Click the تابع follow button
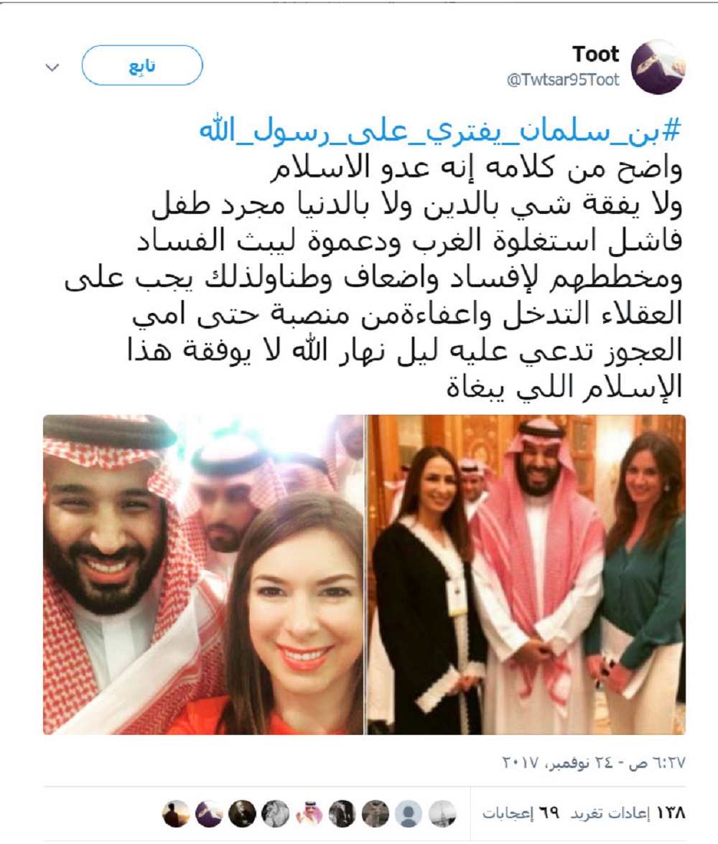This screenshot has height=844, width=718. [x=142, y=65]
